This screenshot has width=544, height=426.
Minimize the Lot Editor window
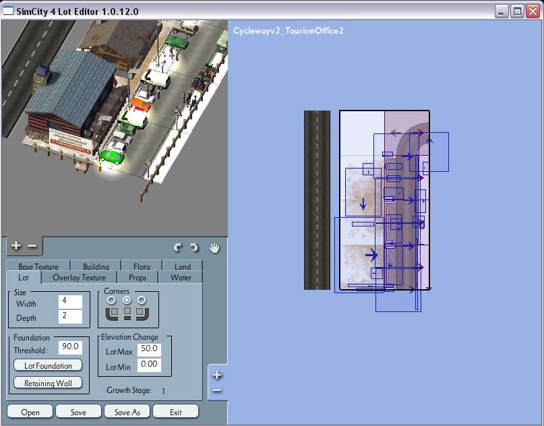pyautogui.click(x=501, y=11)
